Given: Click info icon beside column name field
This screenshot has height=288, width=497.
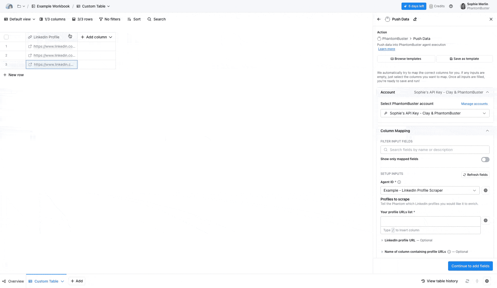Looking at the screenshot, I should (x=449, y=252).
